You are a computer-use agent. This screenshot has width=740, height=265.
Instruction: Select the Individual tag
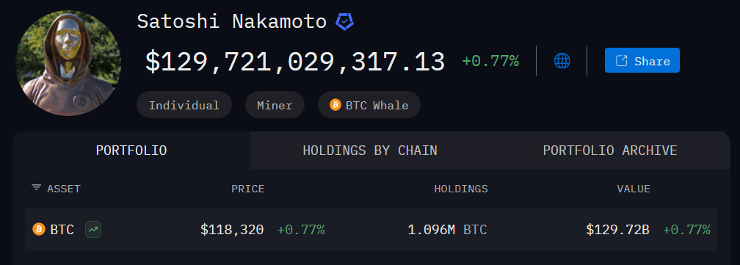coord(184,105)
